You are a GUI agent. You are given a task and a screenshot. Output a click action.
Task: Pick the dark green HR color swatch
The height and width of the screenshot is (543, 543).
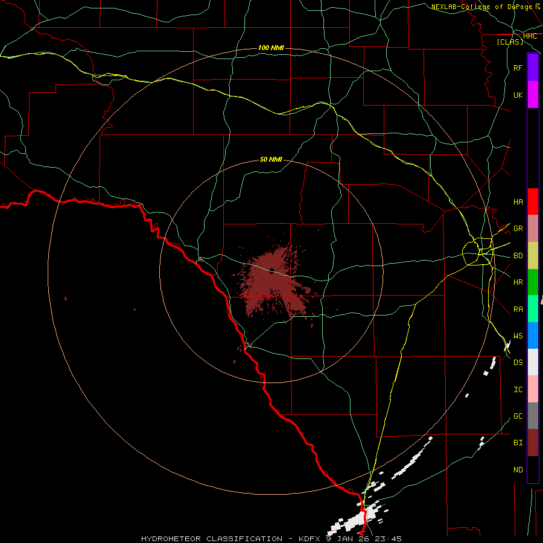tap(533, 282)
